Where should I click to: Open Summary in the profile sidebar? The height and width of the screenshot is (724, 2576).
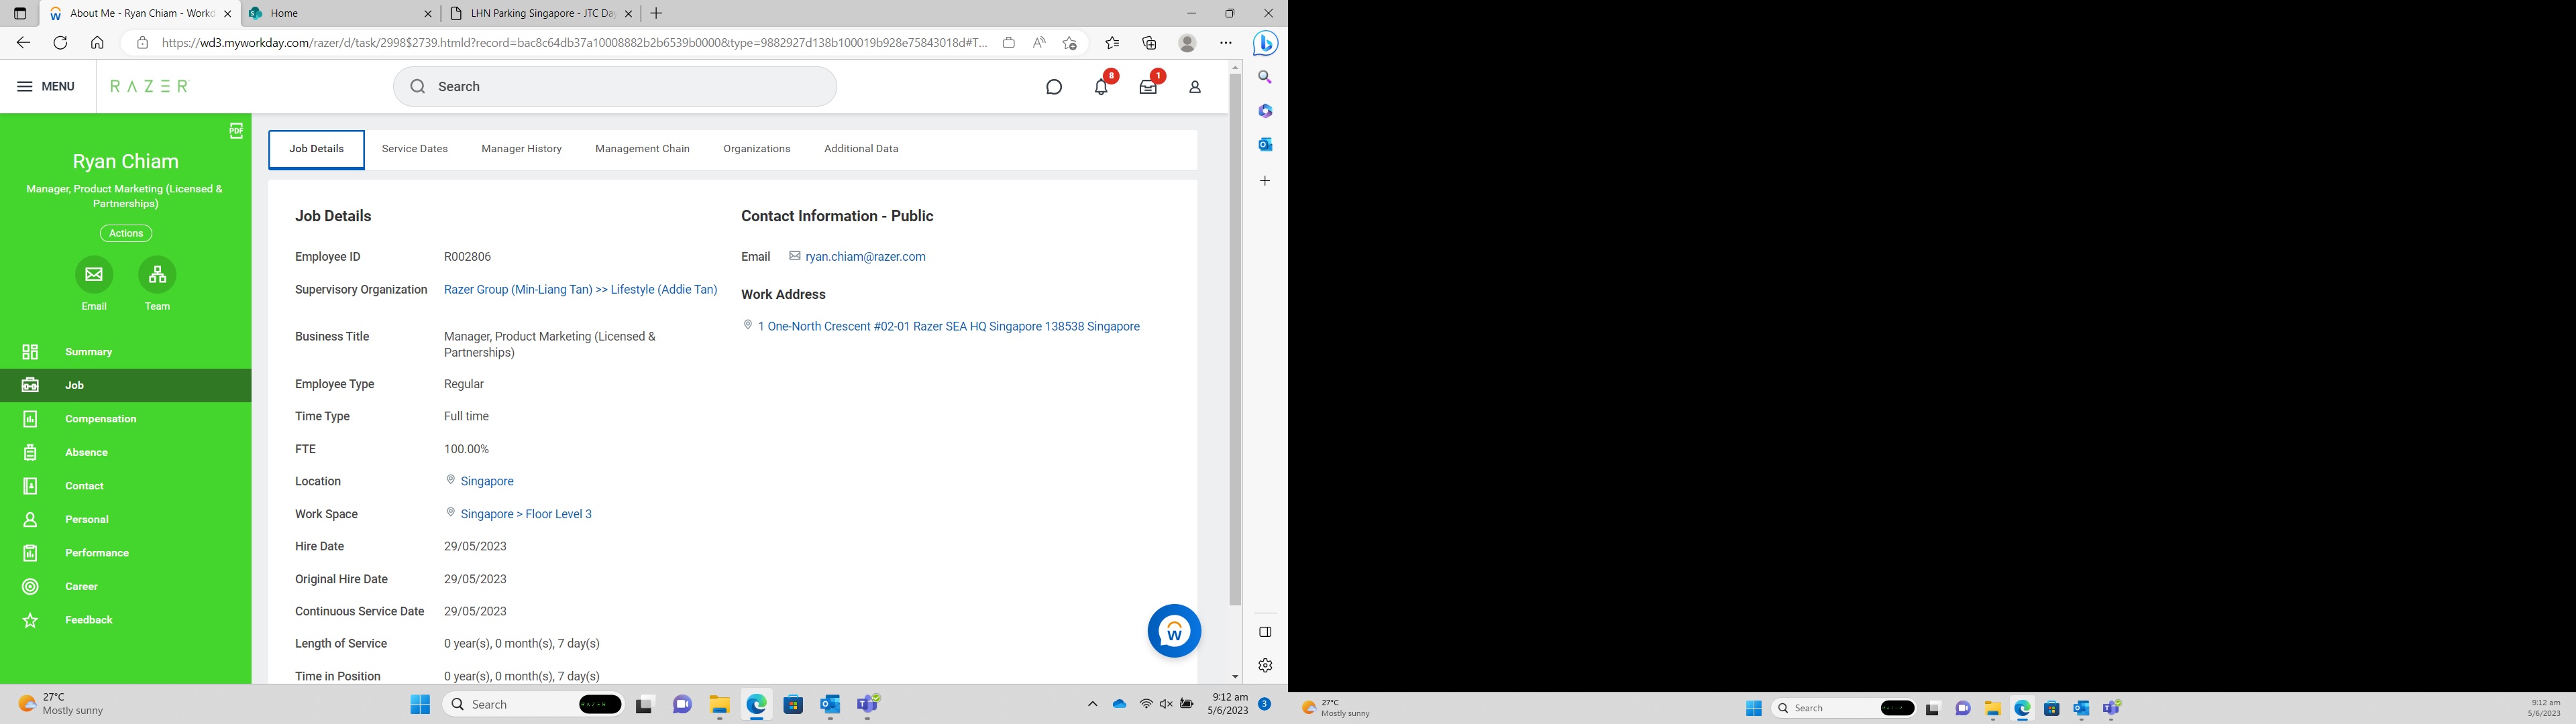(x=126, y=352)
